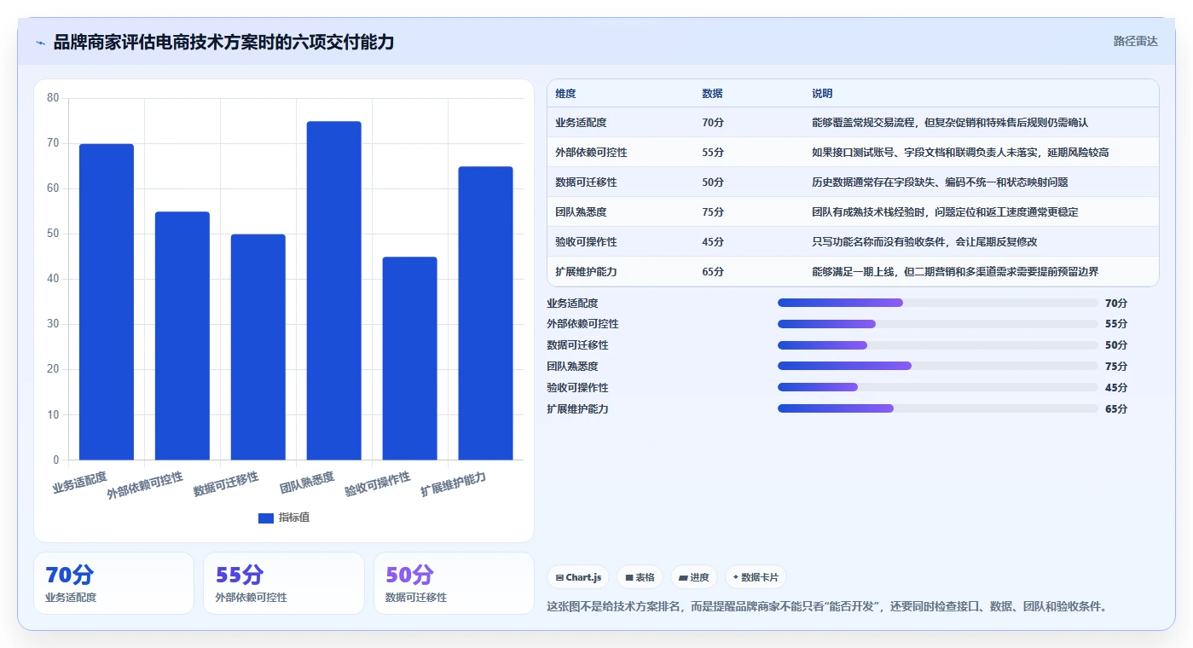Click the 70分 value beside progress bar
This screenshot has width=1193, height=648.
1116,303
